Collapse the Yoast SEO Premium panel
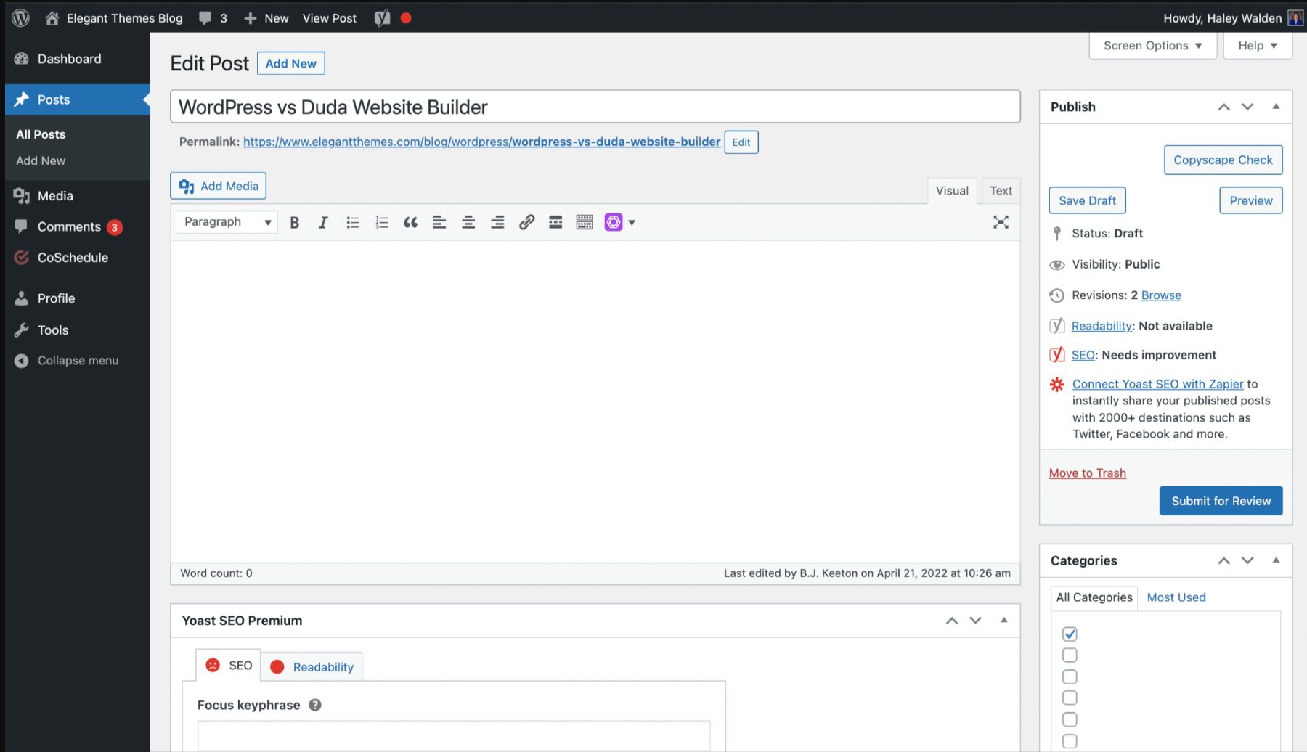The image size is (1307, 752). tap(1003, 621)
